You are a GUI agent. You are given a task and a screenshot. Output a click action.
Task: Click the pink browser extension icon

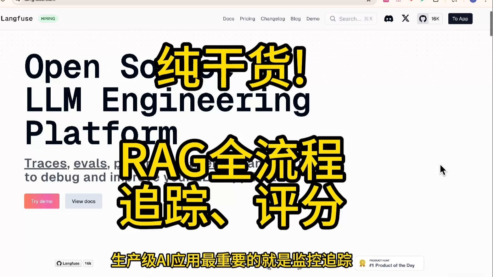coord(386,1)
